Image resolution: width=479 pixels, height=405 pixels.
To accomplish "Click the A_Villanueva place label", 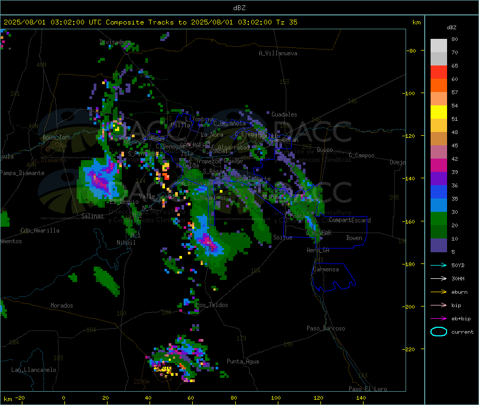I will [278, 53].
